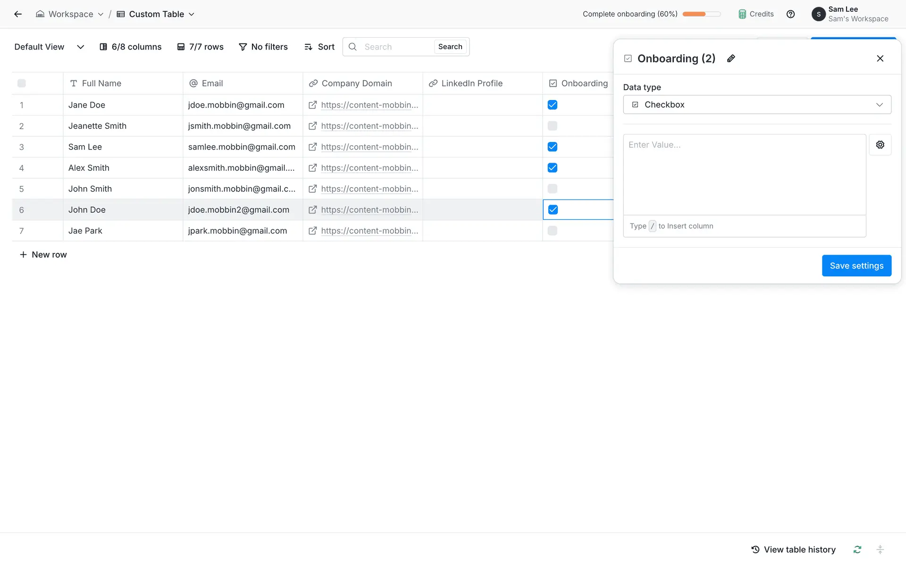906x566 pixels.
Task: Click the help question mark icon
Action: [790, 14]
